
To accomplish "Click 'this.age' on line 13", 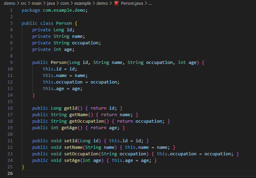I will (x=53, y=89).
